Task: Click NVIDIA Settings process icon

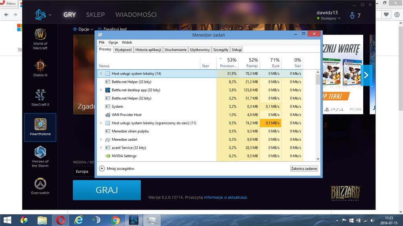Action: click(x=108, y=156)
